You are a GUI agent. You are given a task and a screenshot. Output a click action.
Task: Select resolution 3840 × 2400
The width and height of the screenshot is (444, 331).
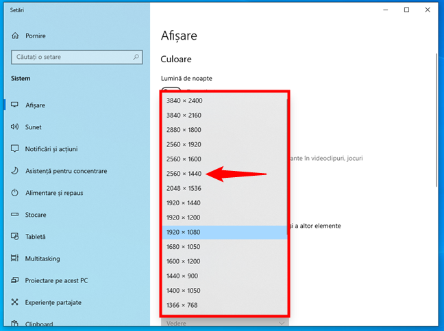[224, 101]
